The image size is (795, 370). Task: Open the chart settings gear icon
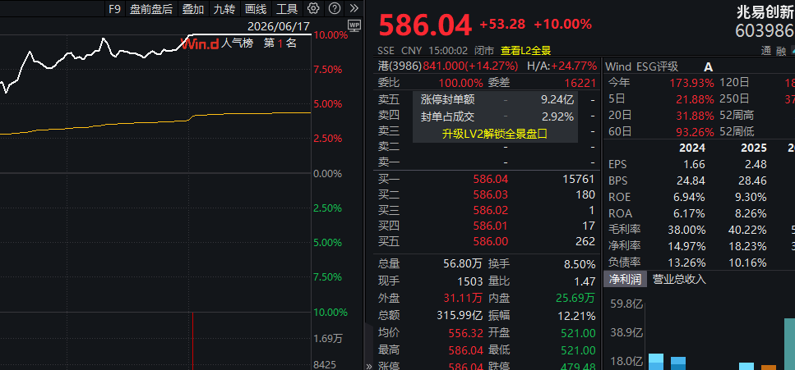tap(313, 8)
